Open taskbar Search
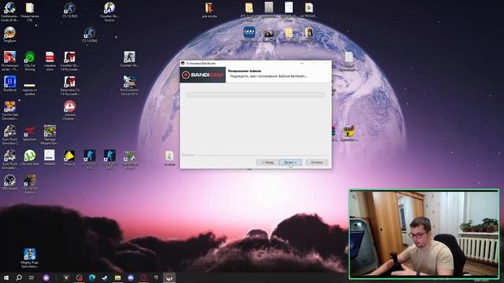Image resolution: width=504 pixels, height=283 pixels. [19, 277]
